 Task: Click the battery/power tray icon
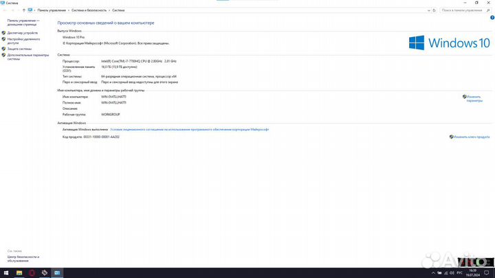(439, 273)
